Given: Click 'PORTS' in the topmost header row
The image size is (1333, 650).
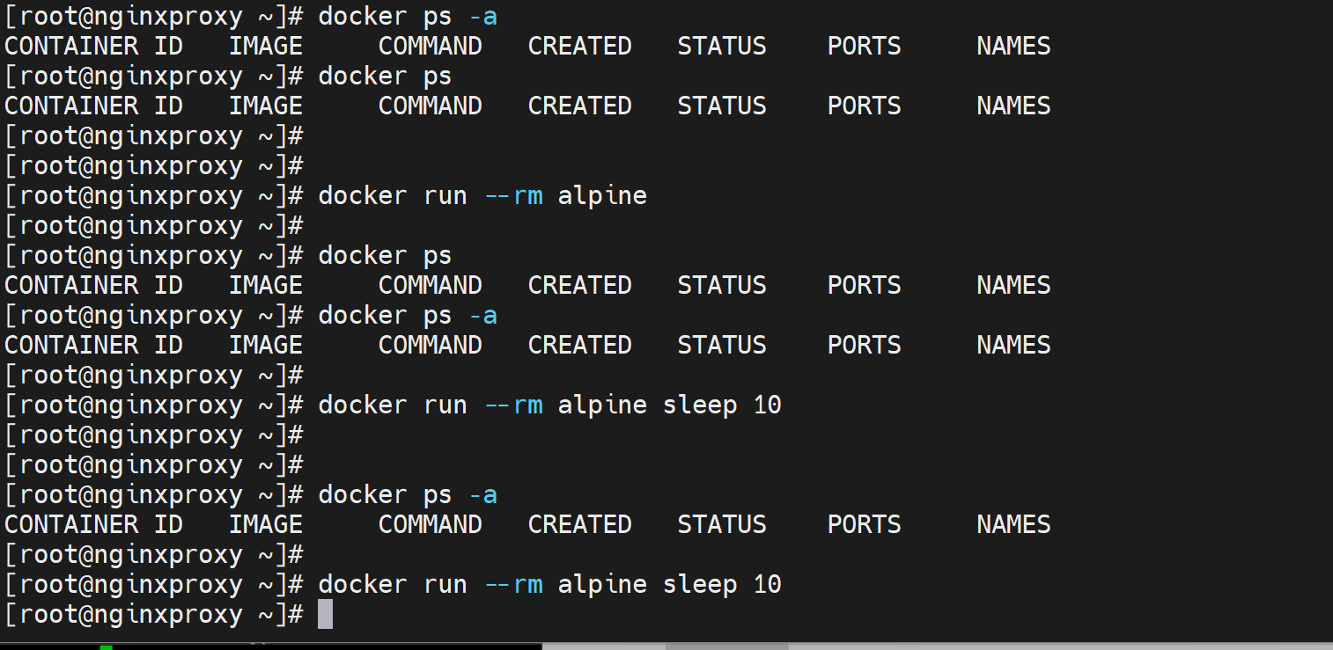Looking at the screenshot, I should click(x=864, y=46).
